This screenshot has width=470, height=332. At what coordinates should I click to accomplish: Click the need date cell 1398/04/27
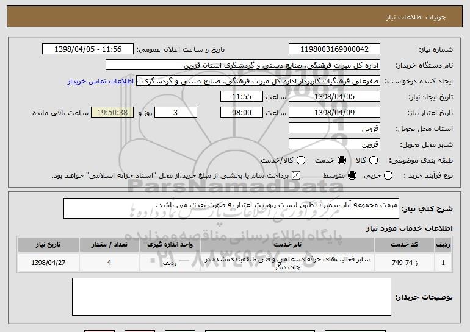pyautogui.click(x=48, y=263)
